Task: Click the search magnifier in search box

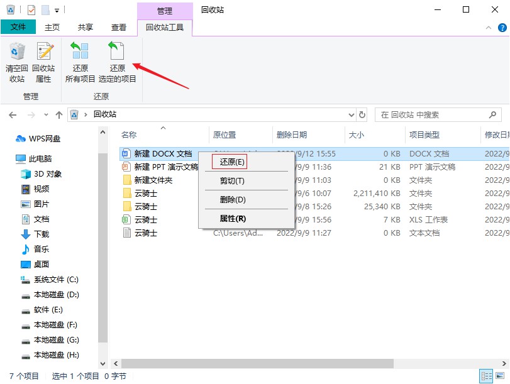Action: point(491,114)
